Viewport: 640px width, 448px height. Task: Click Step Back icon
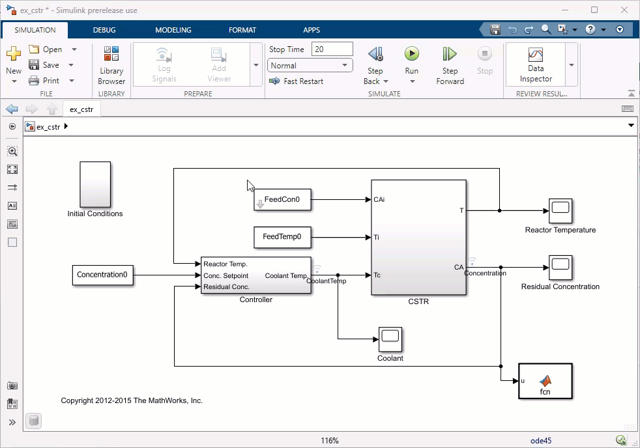pos(375,54)
